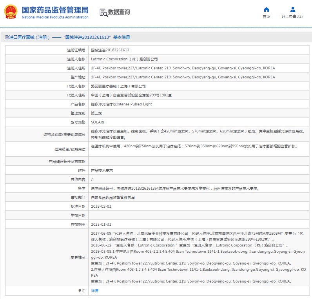Click the 附件 row label
Image resolution: width=312 pixels, height=299 pixels.
click(x=82, y=170)
